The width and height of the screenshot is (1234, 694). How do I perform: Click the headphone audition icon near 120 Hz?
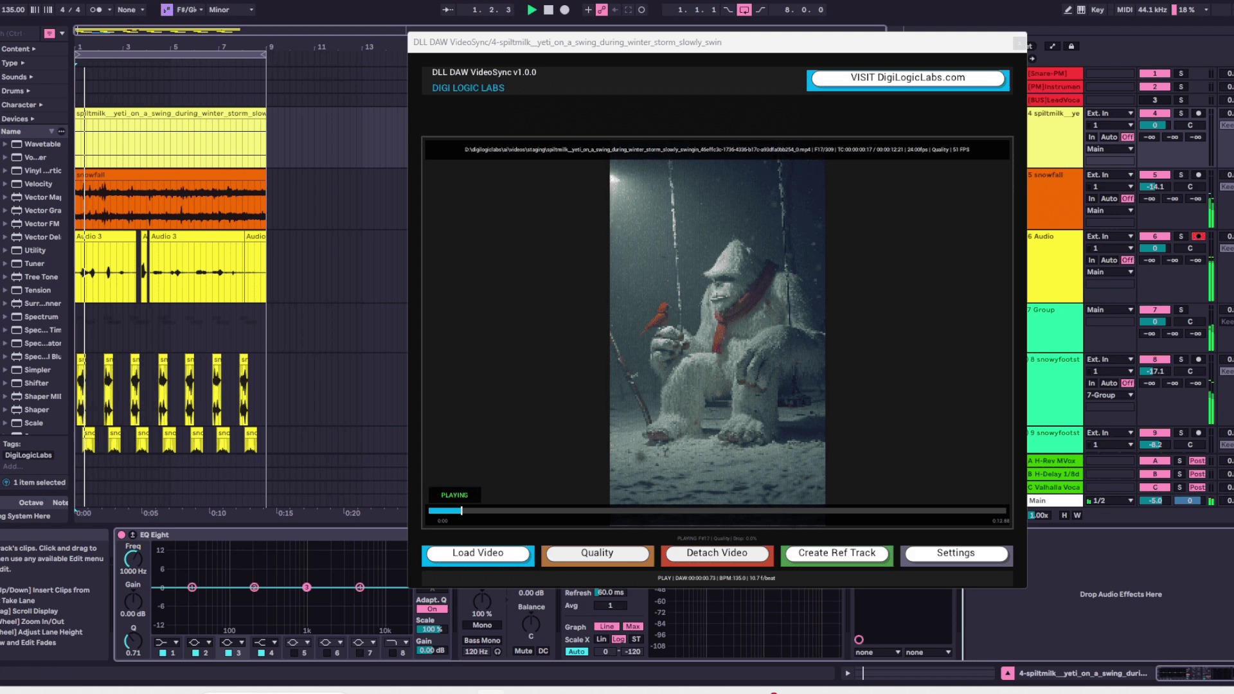[497, 652]
